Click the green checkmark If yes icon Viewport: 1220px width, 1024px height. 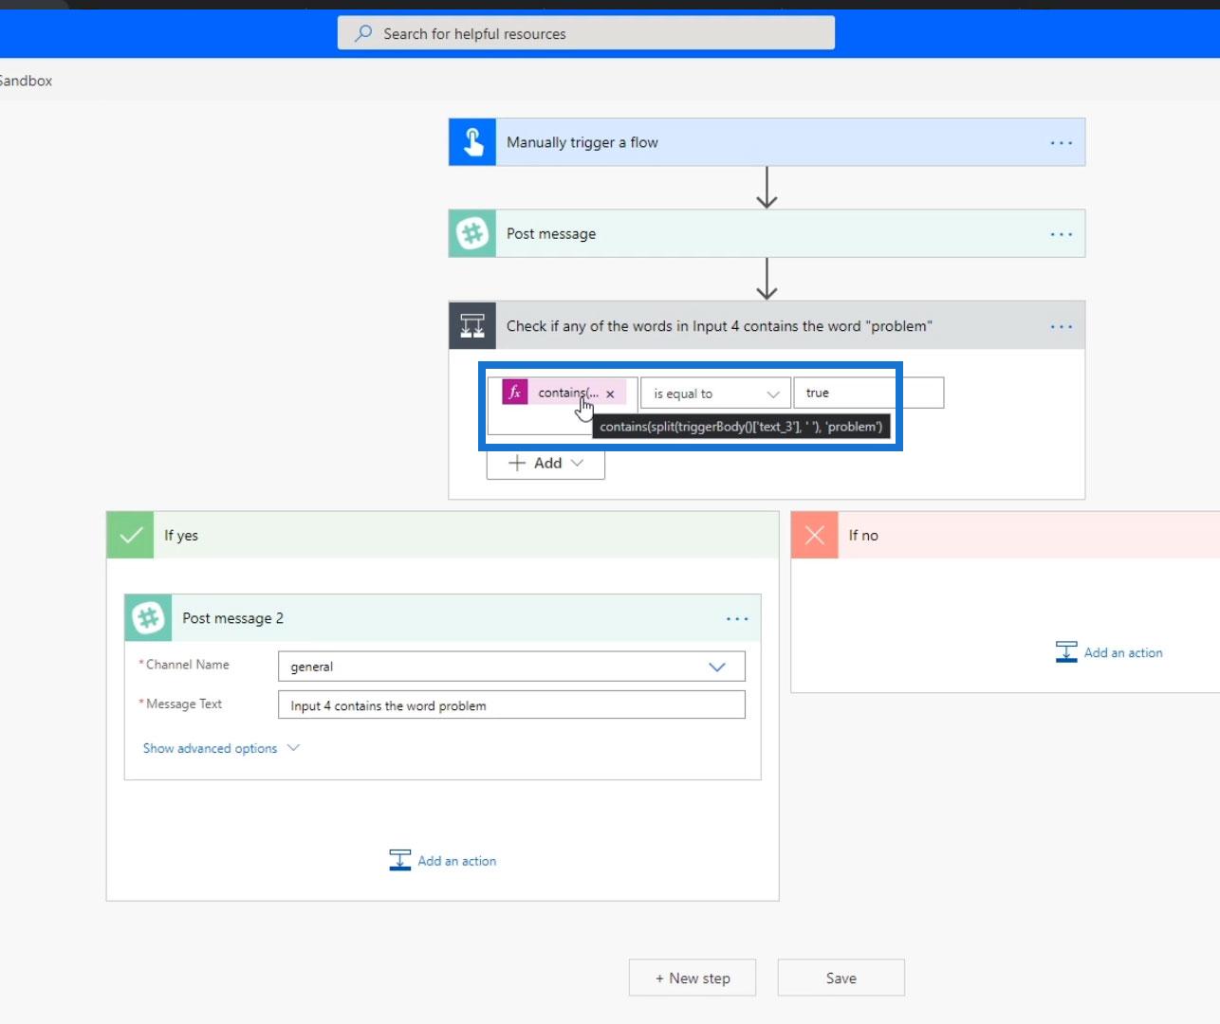pos(131,535)
